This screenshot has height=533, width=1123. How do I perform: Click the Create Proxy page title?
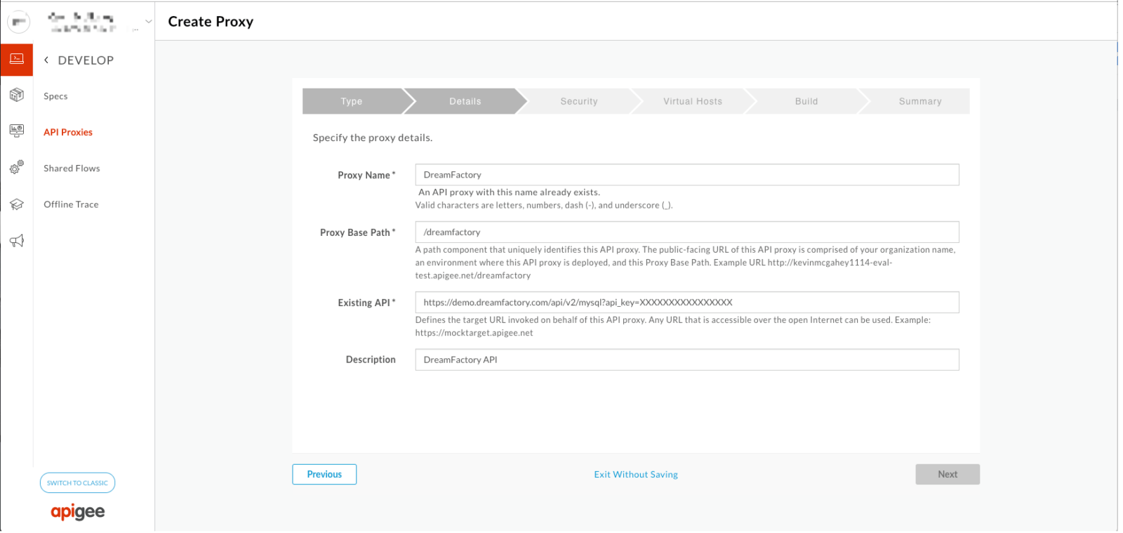[211, 22]
